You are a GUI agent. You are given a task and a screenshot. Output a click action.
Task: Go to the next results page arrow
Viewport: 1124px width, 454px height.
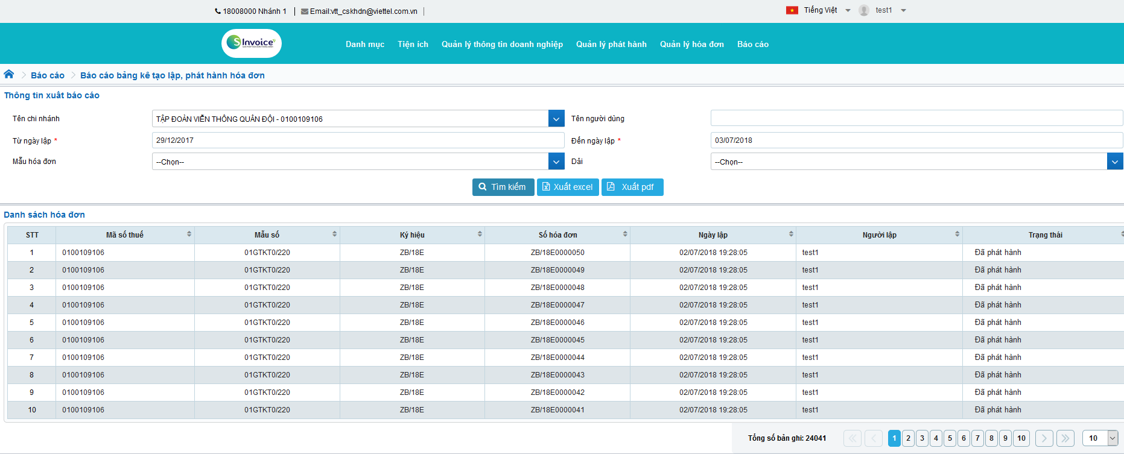pos(1044,438)
